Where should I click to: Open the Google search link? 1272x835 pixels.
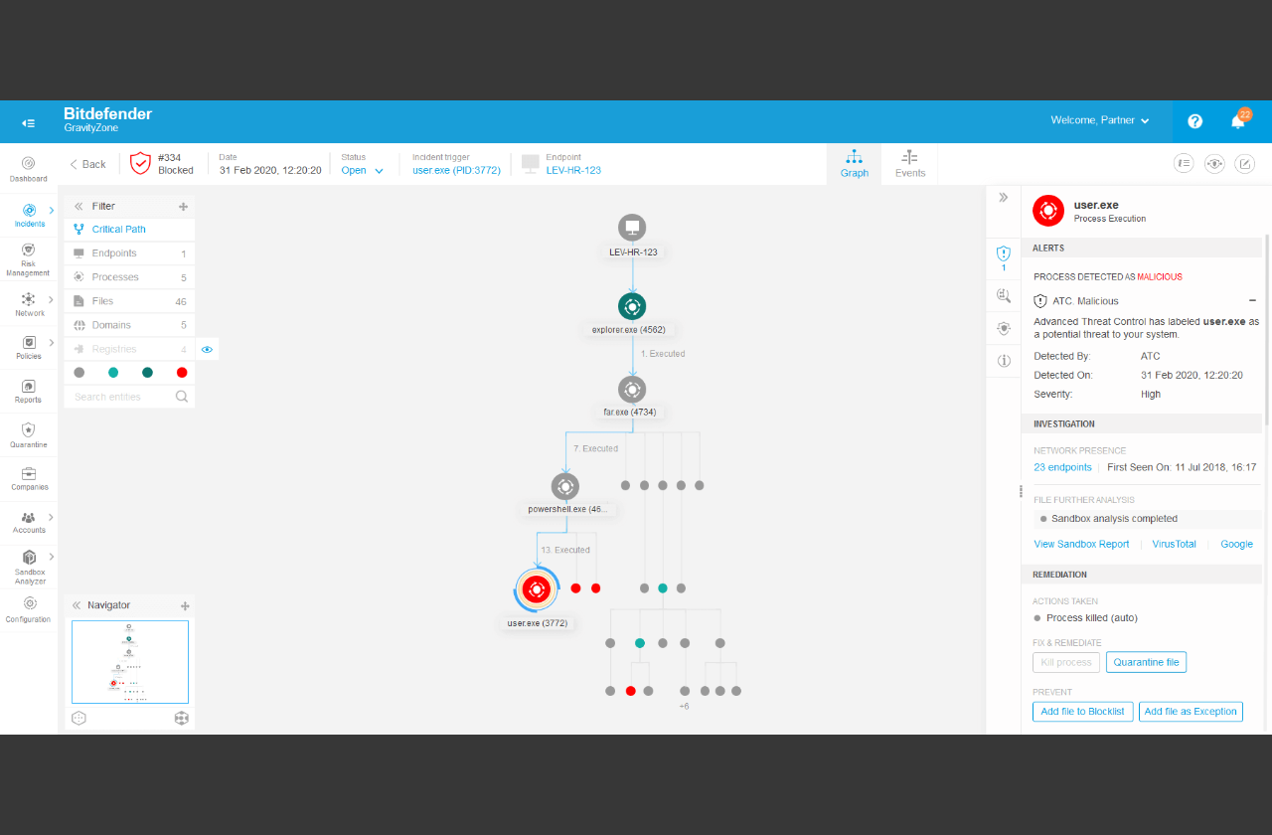pos(1236,545)
